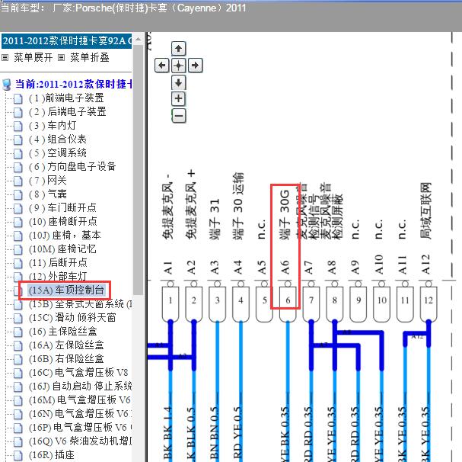
Task: Click the tree panel scrollbar up arrow
Action: click(x=139, y=40)
